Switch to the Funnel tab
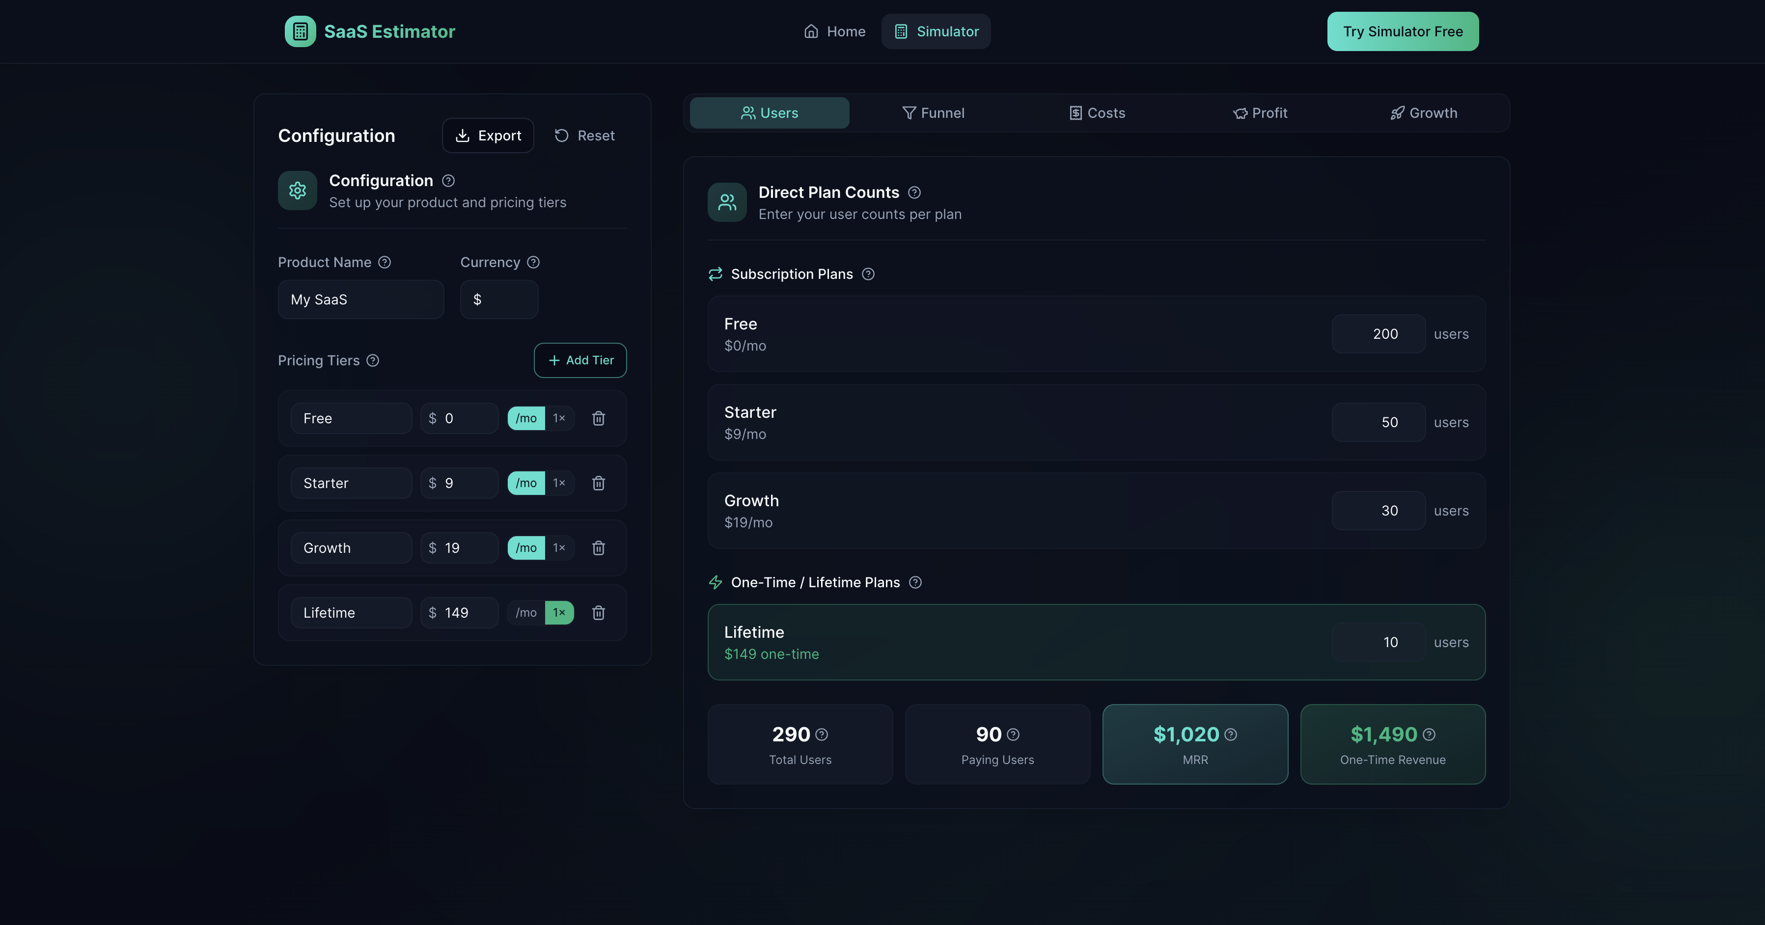 point(933,113)
